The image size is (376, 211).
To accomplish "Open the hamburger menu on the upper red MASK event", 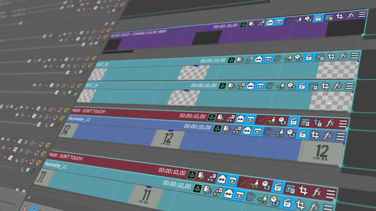I will click(x=343, y=124).
